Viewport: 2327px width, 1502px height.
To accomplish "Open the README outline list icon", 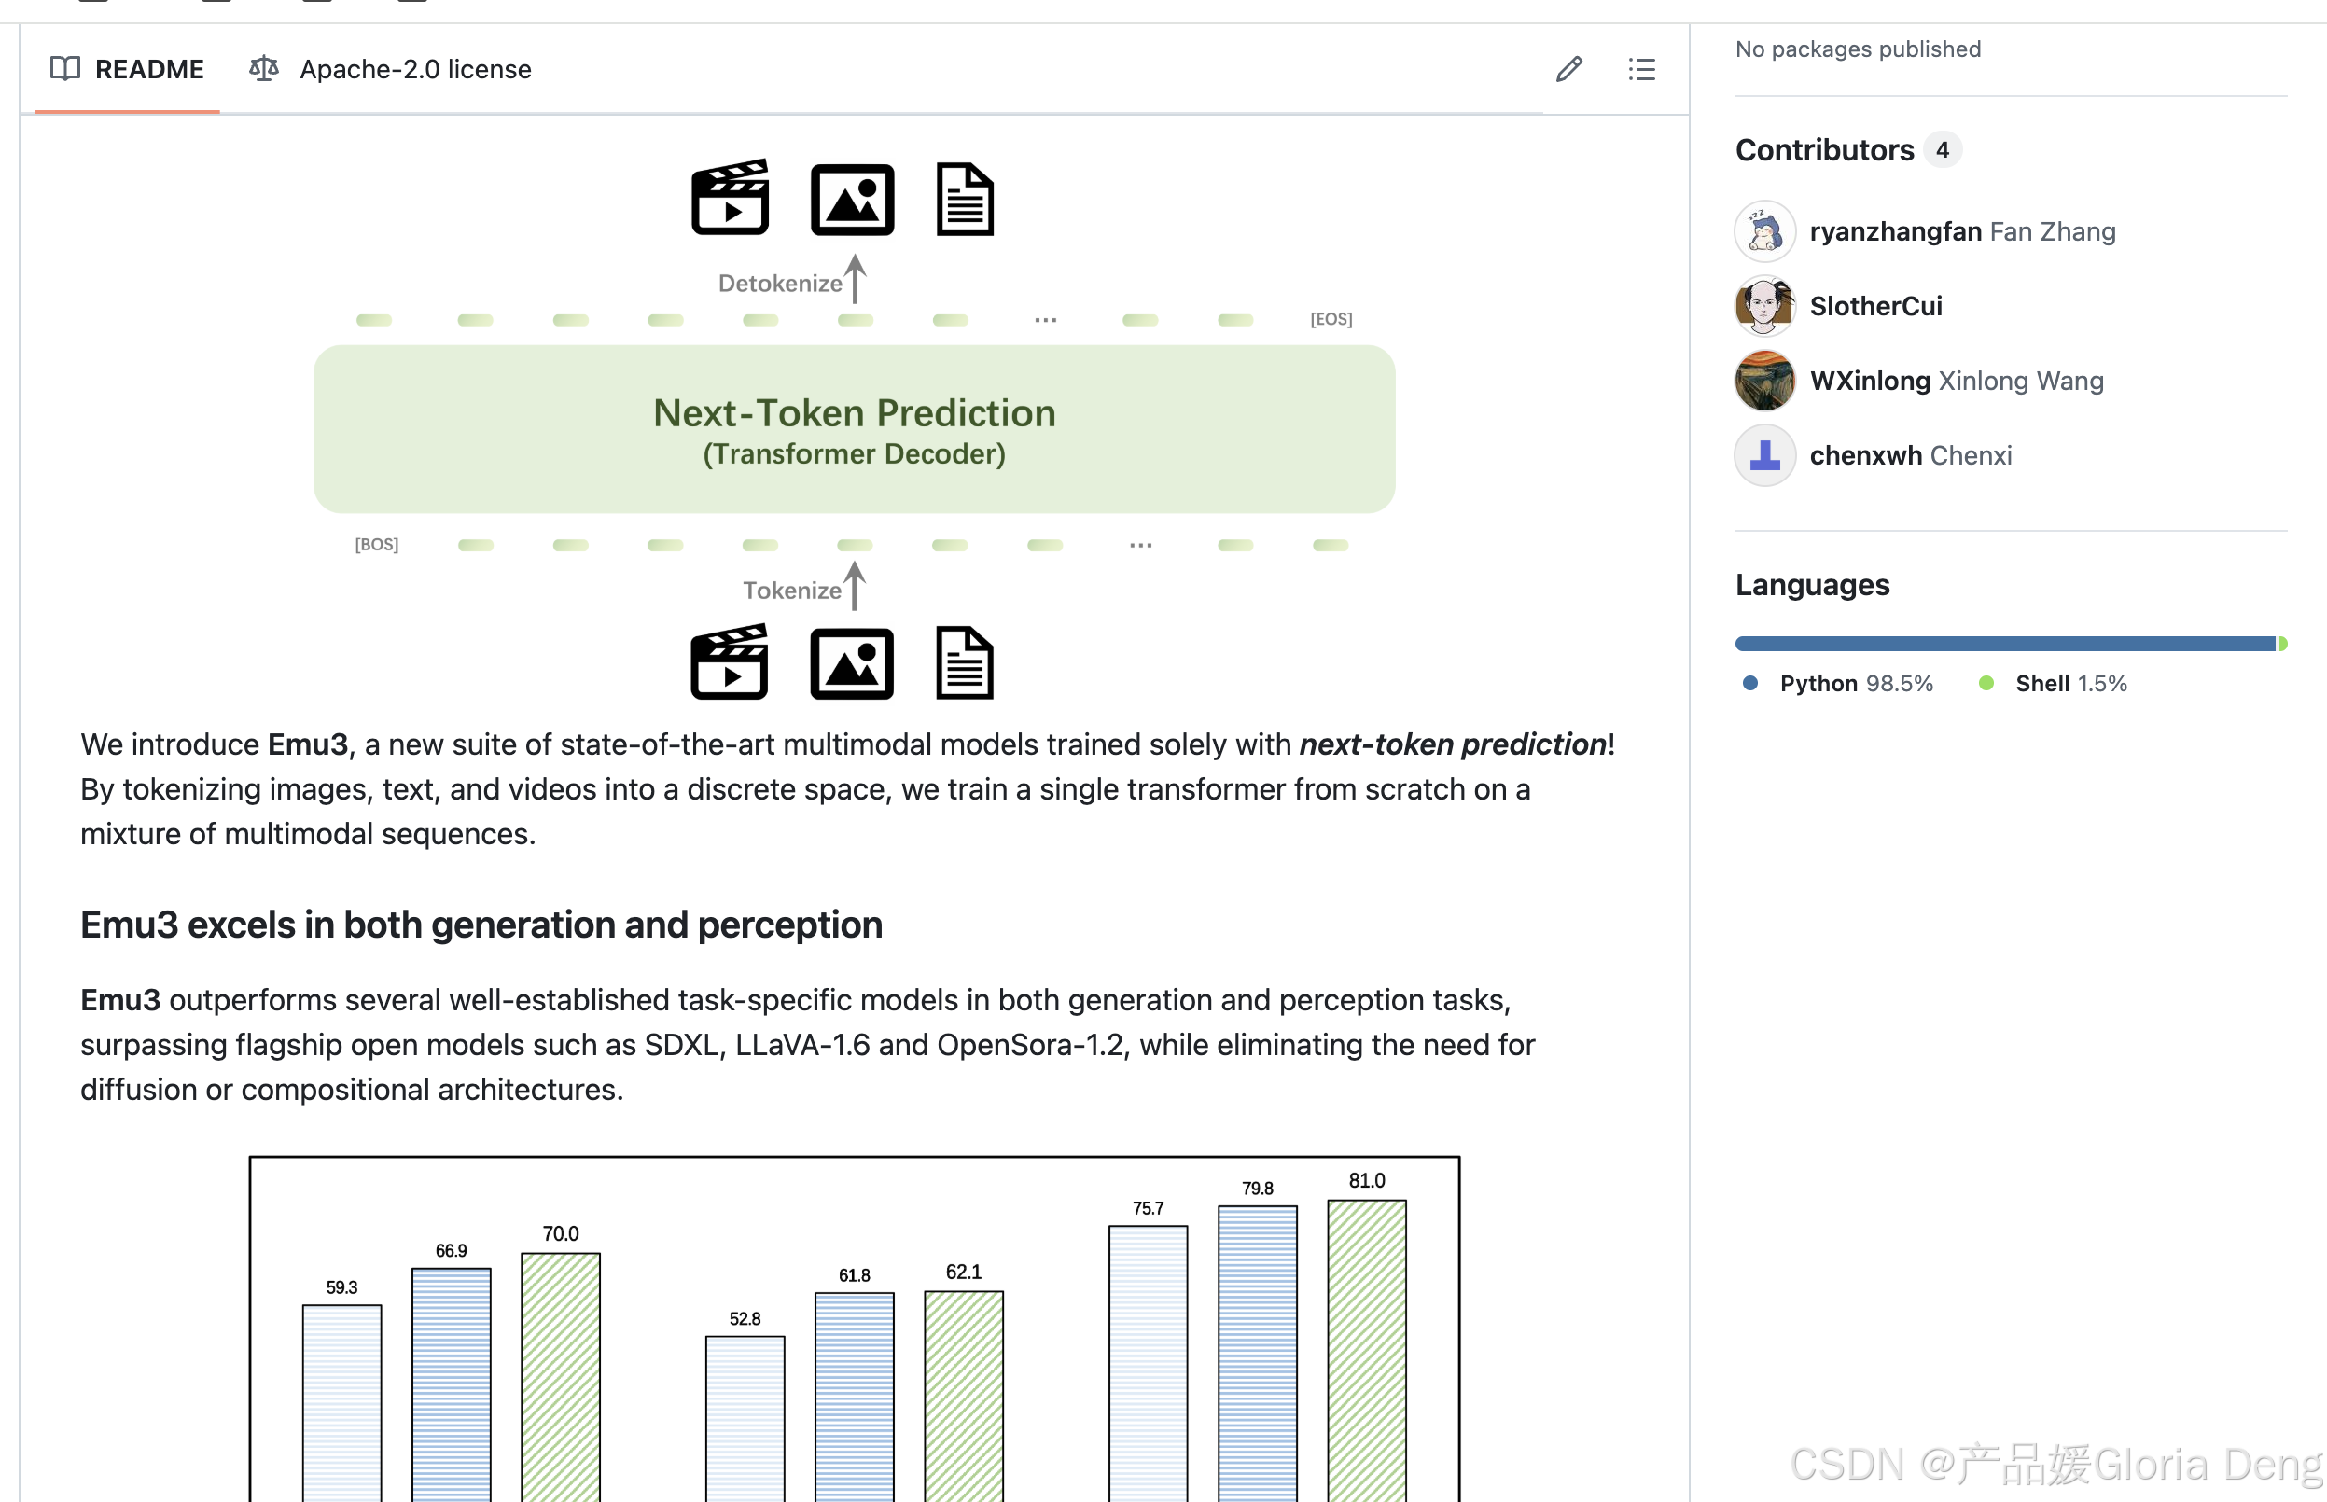I will coord(1641,69).
